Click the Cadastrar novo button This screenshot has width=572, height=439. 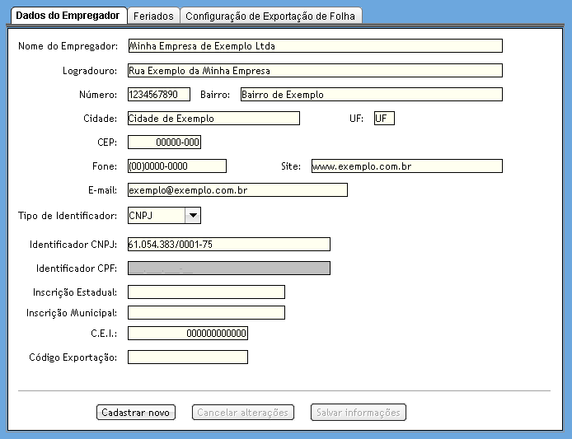click(x=136, y=413)
